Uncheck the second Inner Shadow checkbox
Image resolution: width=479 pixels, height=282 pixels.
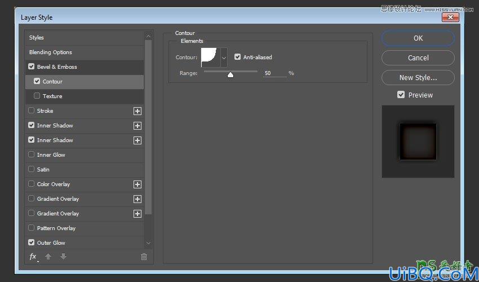pos(31,140)
